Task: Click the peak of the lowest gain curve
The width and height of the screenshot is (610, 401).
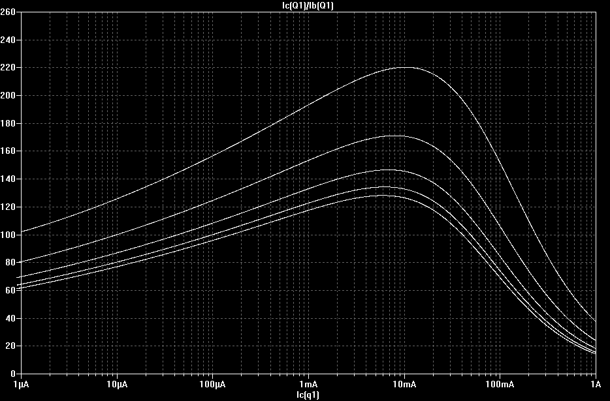Action: 383,196
